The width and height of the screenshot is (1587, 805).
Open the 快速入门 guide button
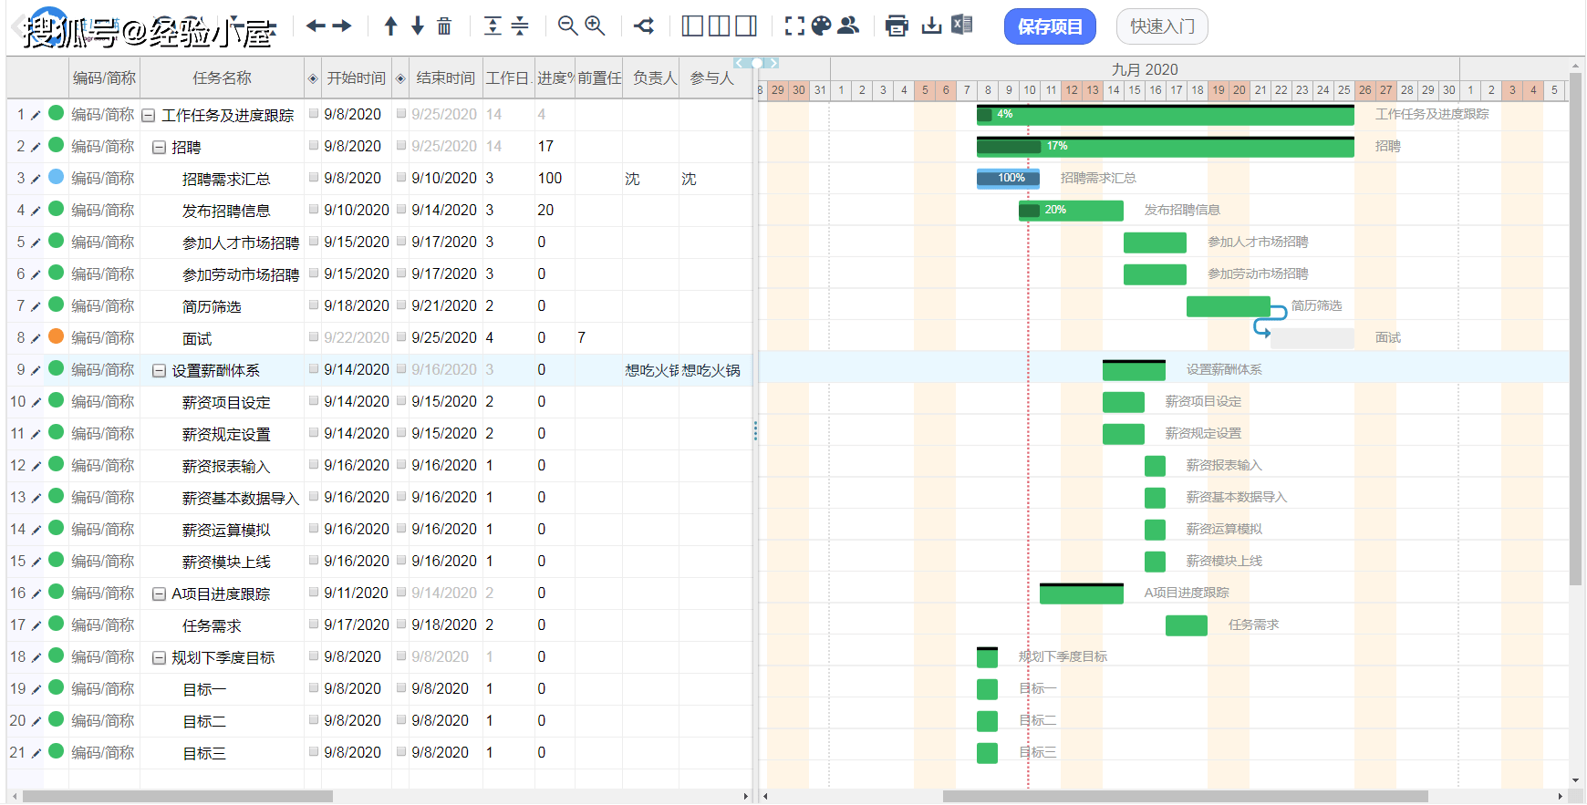click(x=1161, y=26)
